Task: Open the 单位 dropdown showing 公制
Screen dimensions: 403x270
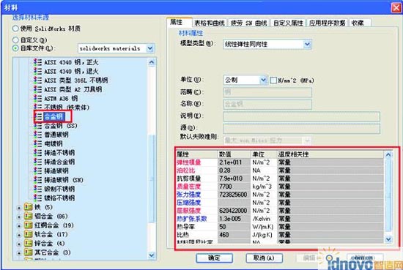Action: (263, 80)
